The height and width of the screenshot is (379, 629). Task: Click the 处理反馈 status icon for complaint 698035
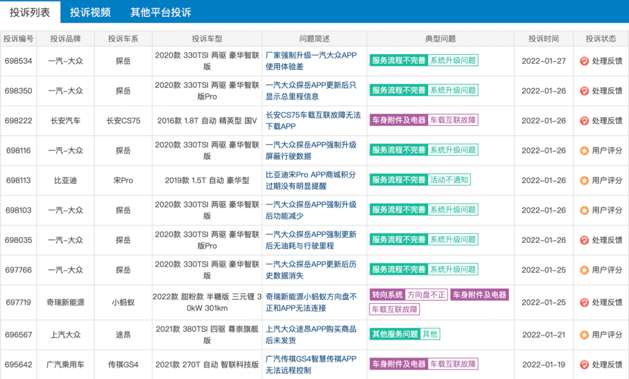pos(584,240)
